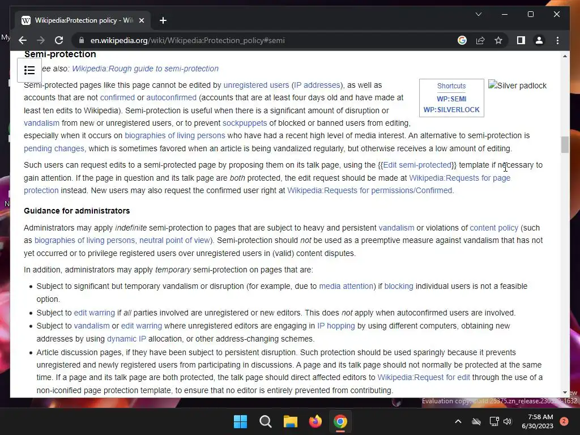Open the table of contents list icon
580x435 pixels.
point(29,70)
